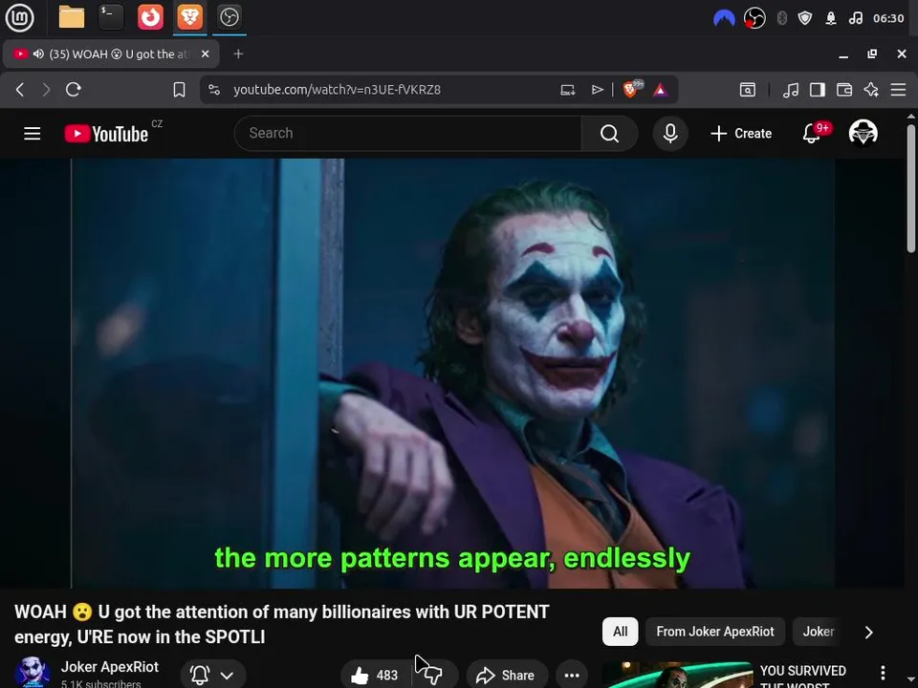The image size is (918, 688).
Task: Click the Joker video player
Action: [x=452, y=374]
